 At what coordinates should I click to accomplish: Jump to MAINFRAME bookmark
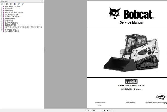click(9, 21)
